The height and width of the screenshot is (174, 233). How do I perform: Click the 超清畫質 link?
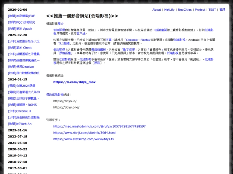pyautogui.click(x=161, y=30)
